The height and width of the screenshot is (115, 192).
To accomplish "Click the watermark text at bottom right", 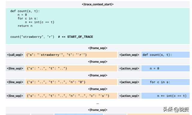I will tap(176, 109).
